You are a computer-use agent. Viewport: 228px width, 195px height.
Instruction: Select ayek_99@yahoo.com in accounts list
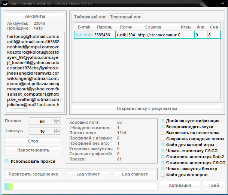pos(33,57)
